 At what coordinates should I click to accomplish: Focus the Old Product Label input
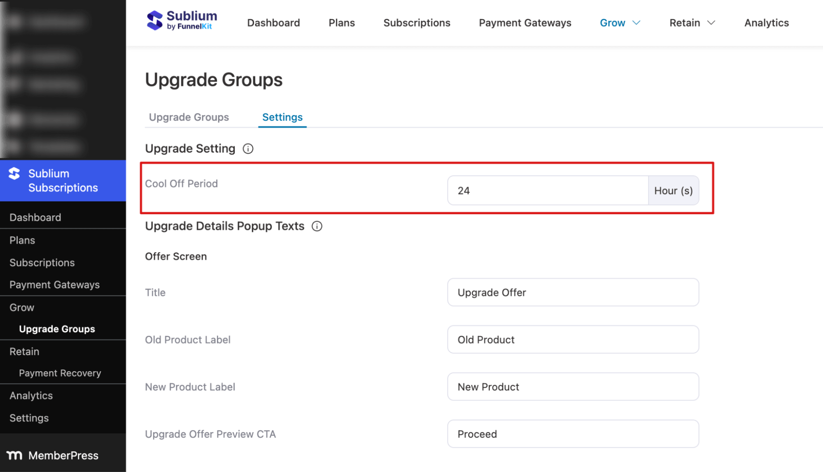point(573,340)
